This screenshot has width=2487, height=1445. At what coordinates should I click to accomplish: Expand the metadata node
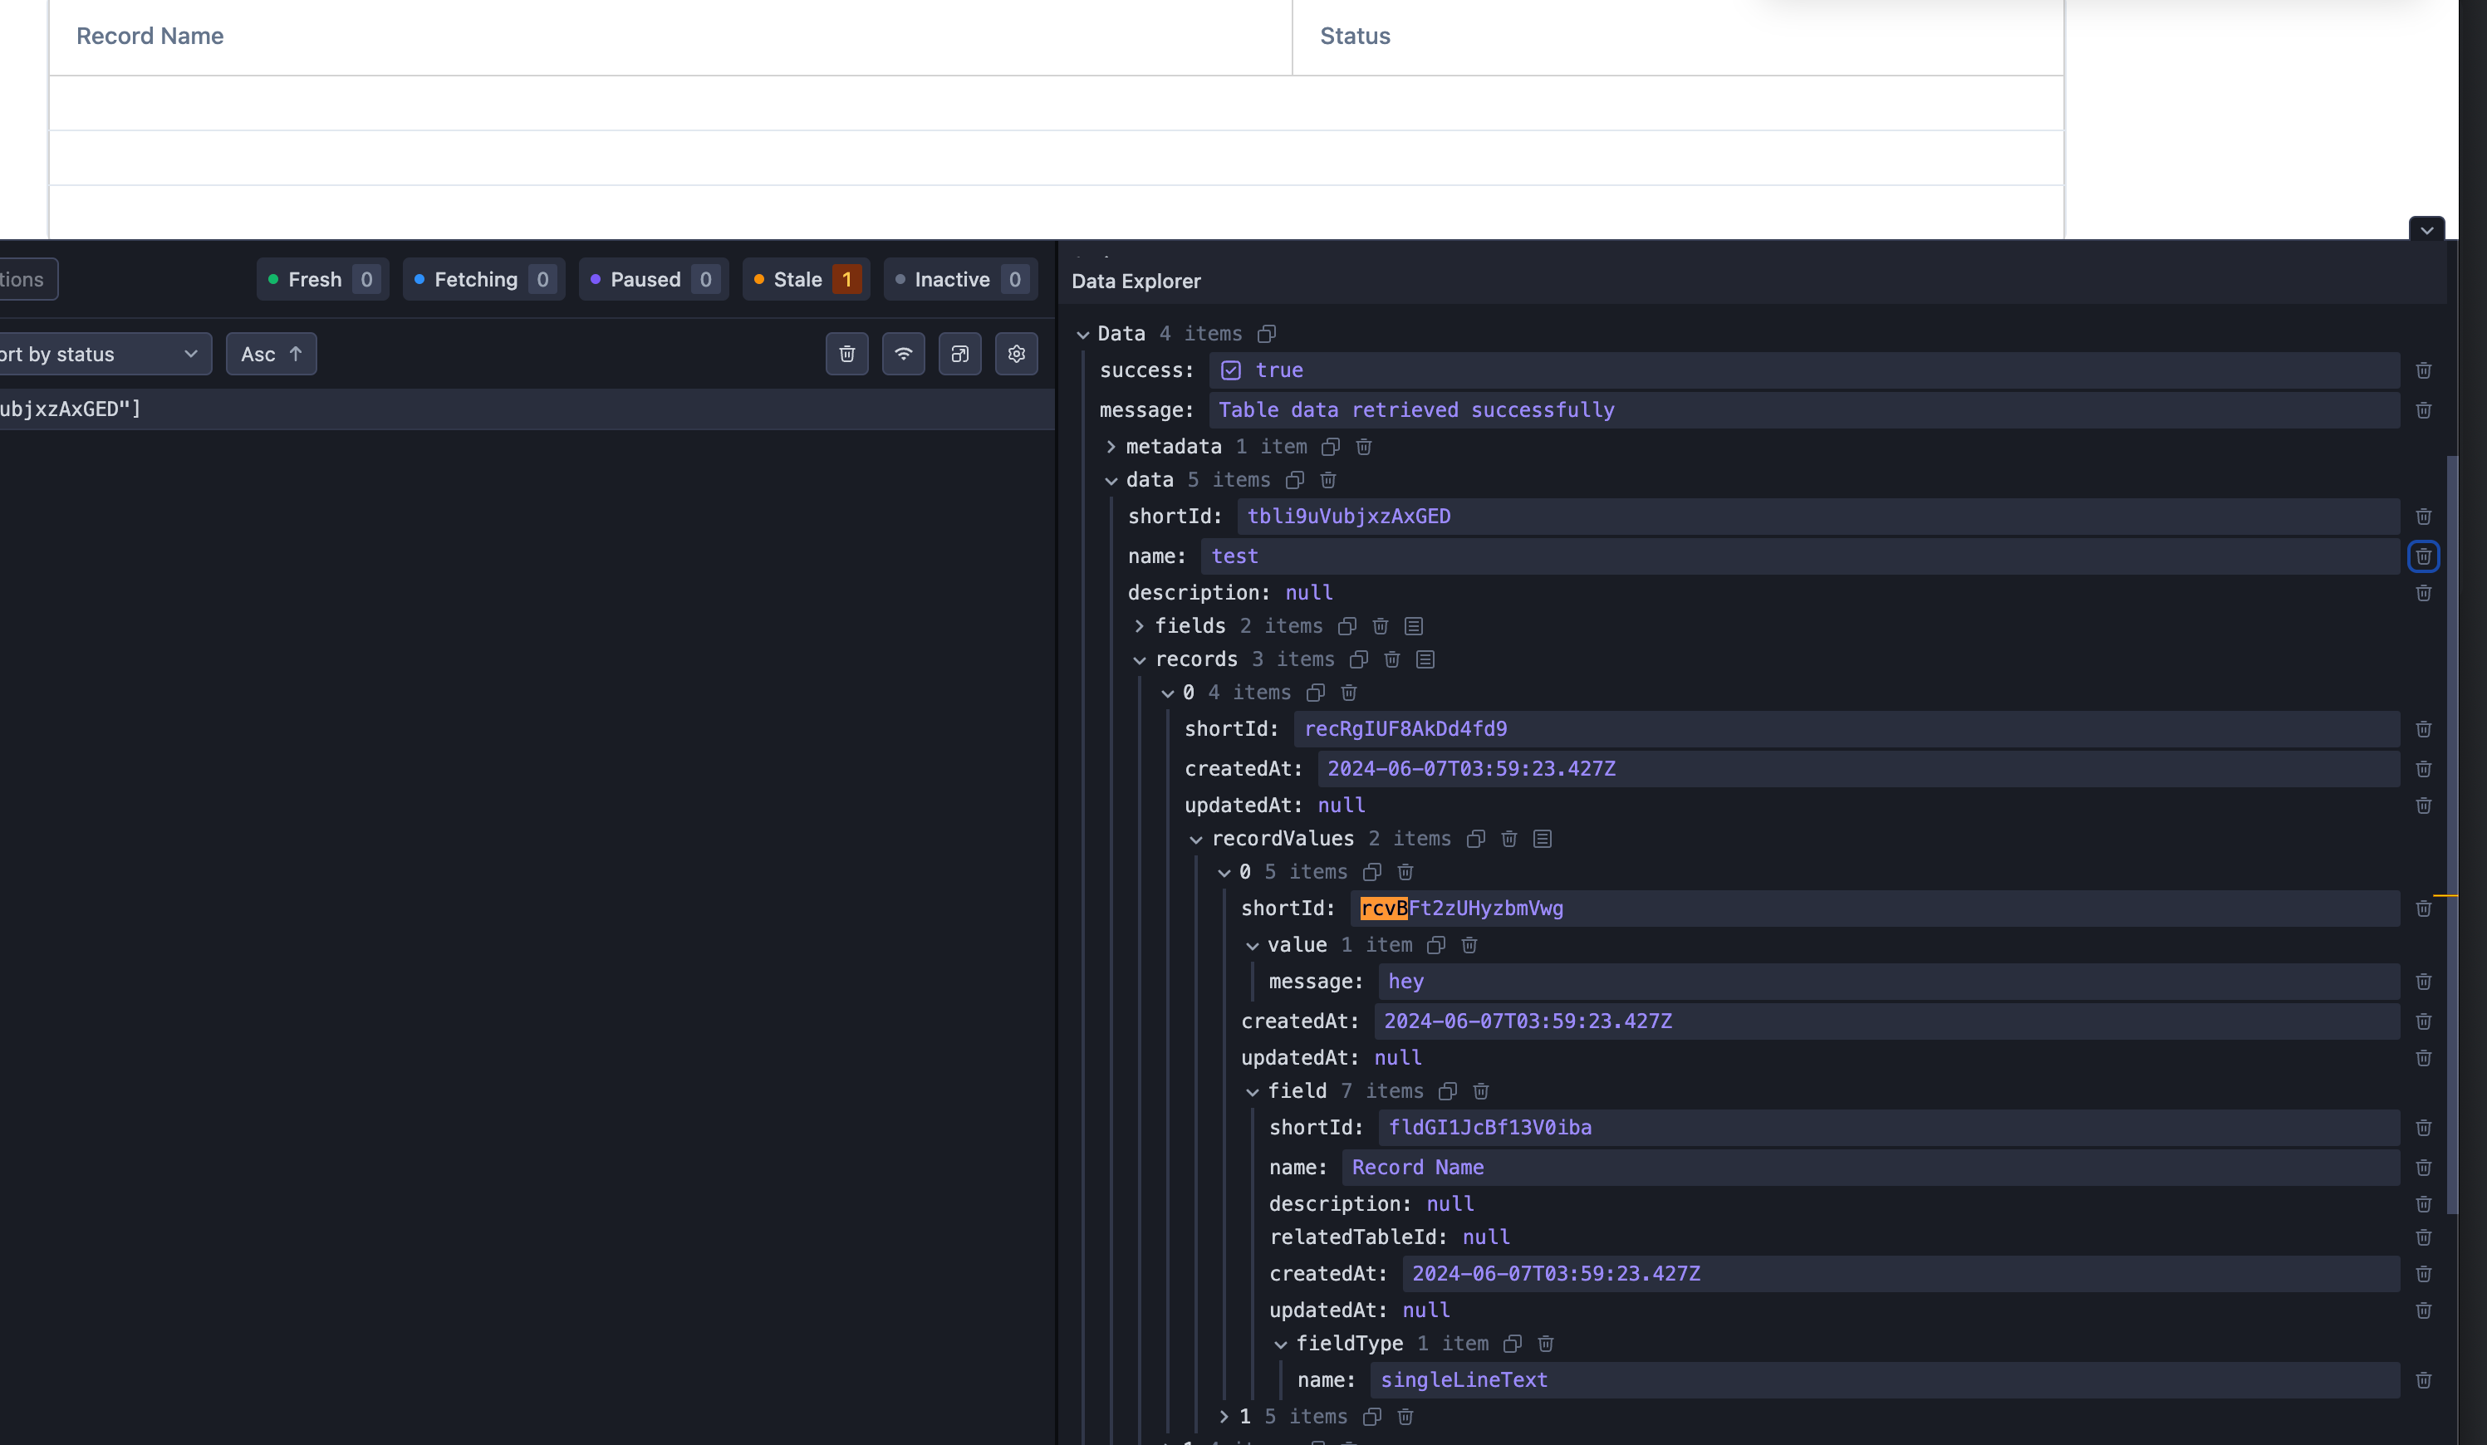pyautogui.click(x=1111, y=447)
